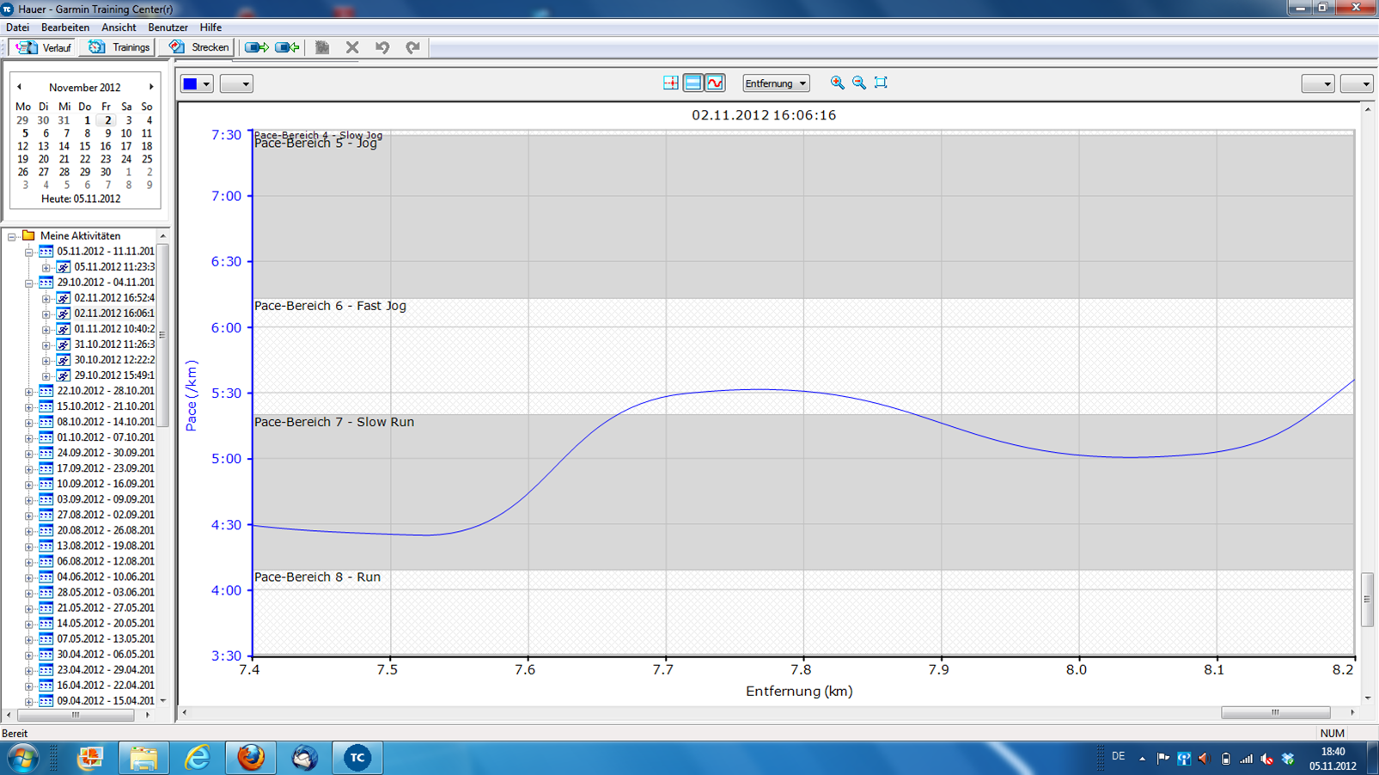
Task: Select activity 01.11.2012 10:40 in tree
Action: coord(113,329)
